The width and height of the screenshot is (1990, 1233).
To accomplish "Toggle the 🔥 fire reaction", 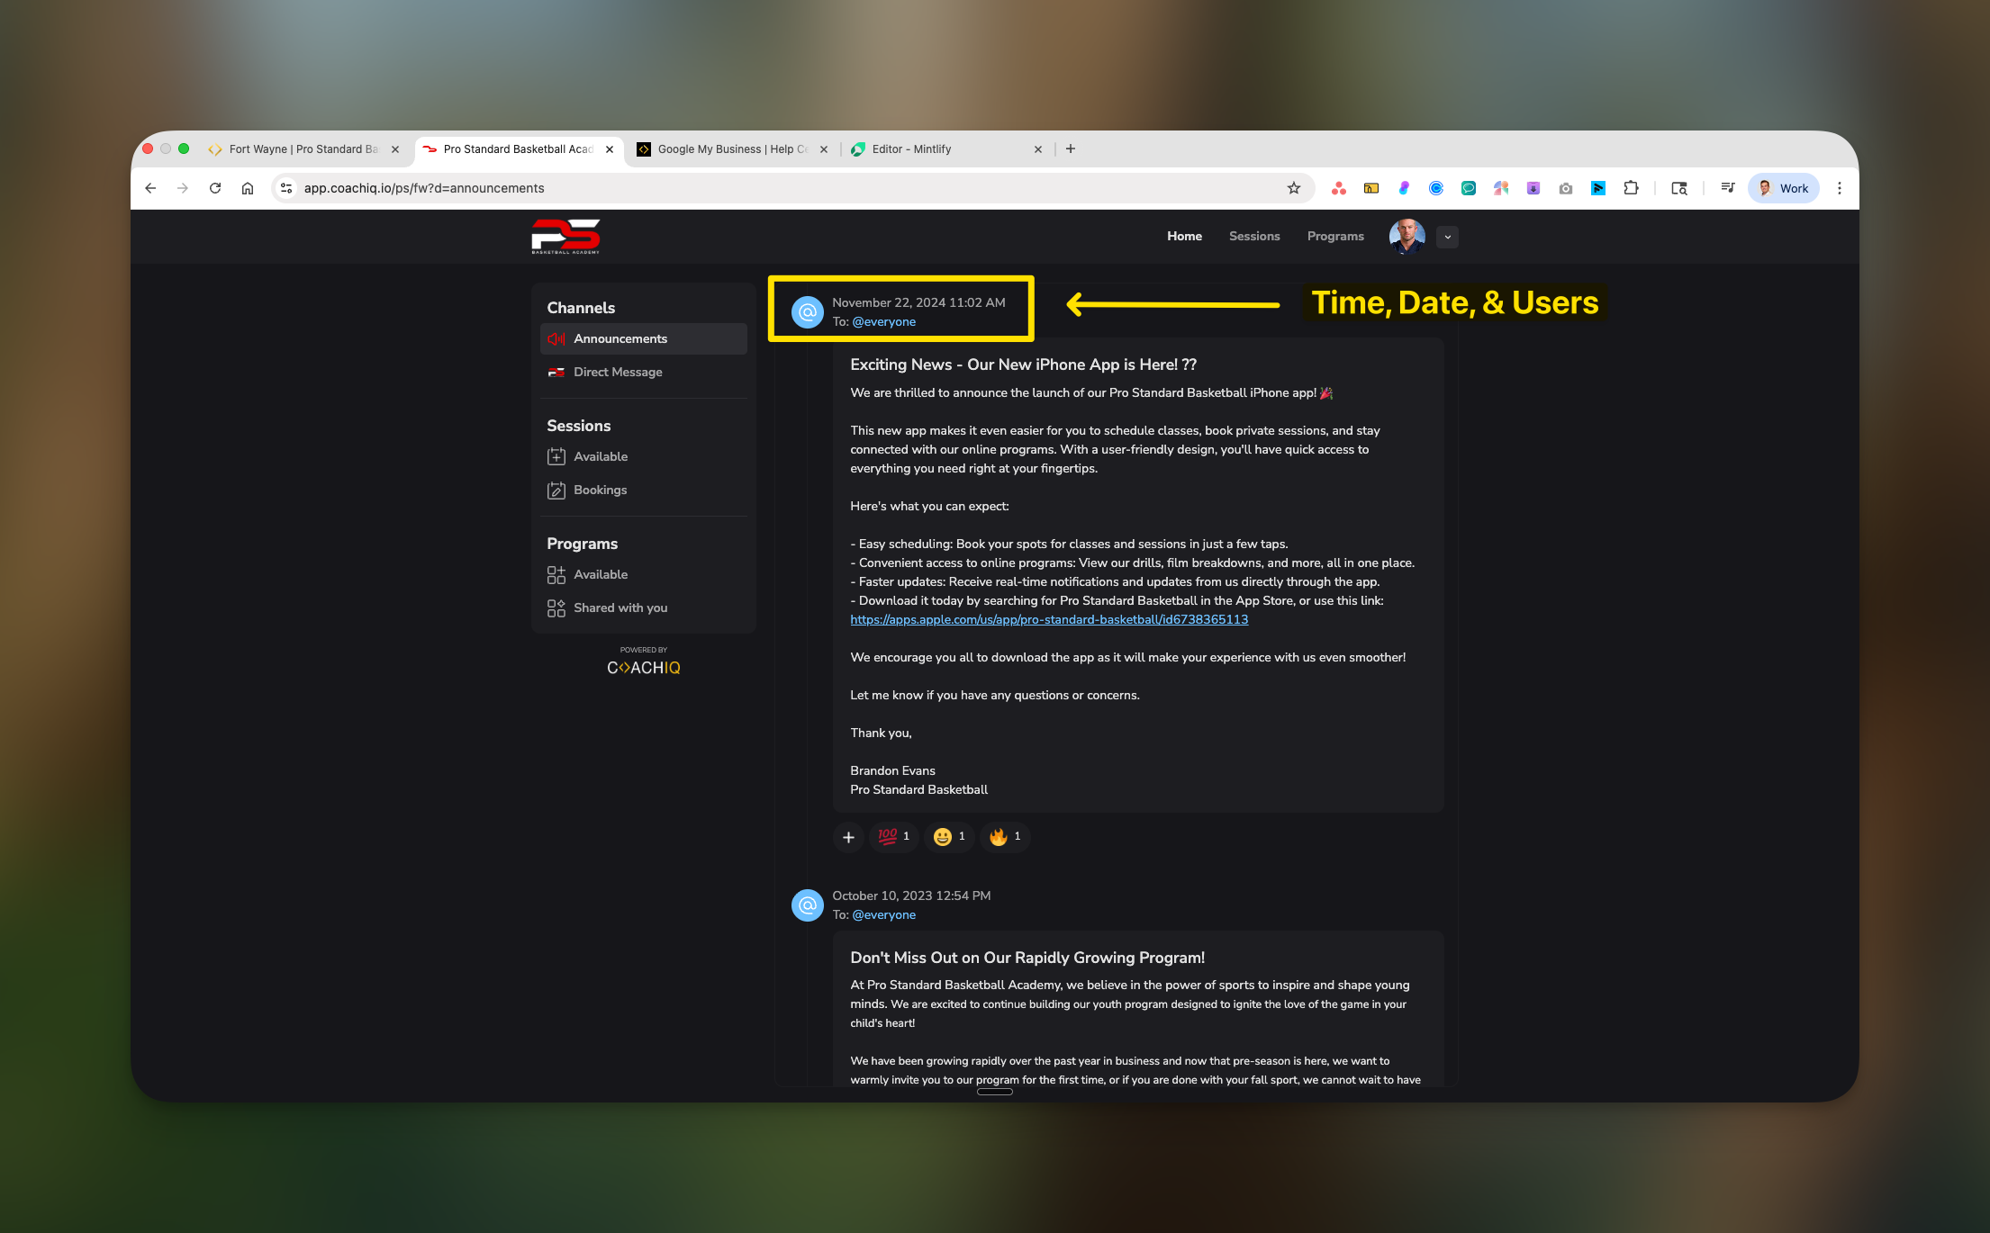I will pyautogui.click(x=1004, y=837).
